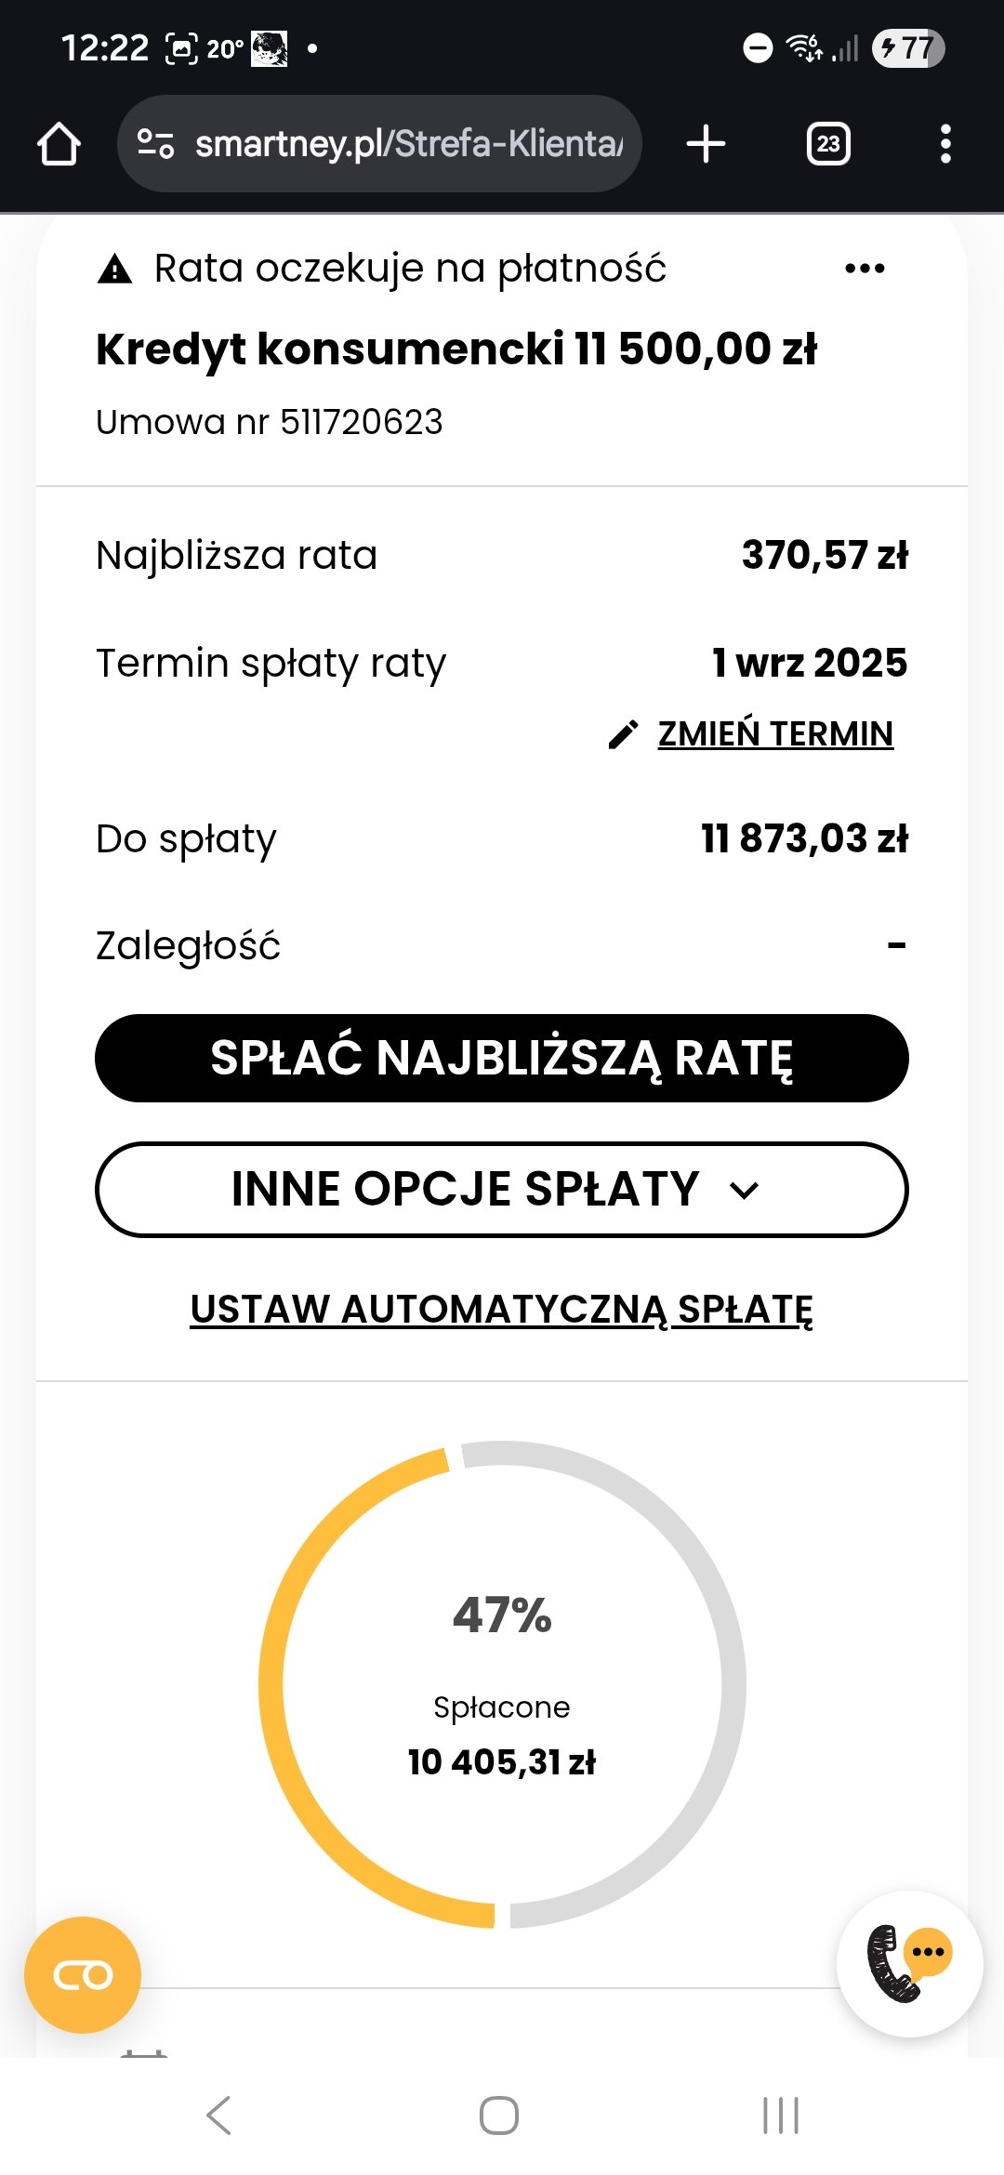Expand INNE OPCJE SPŁATY dropdown
The width and height of the screenshot is (1004, 2175).
tap(502, 1190)
